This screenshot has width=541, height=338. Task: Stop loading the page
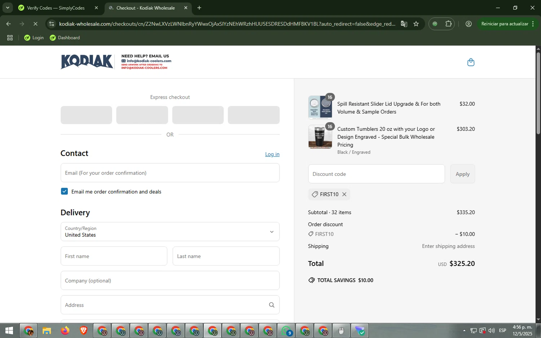35,24
